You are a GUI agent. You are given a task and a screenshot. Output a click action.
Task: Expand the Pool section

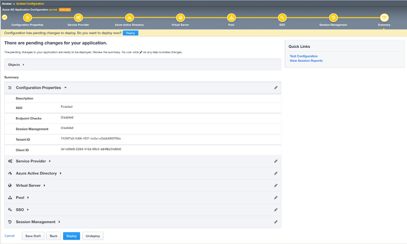click(28, 197)
